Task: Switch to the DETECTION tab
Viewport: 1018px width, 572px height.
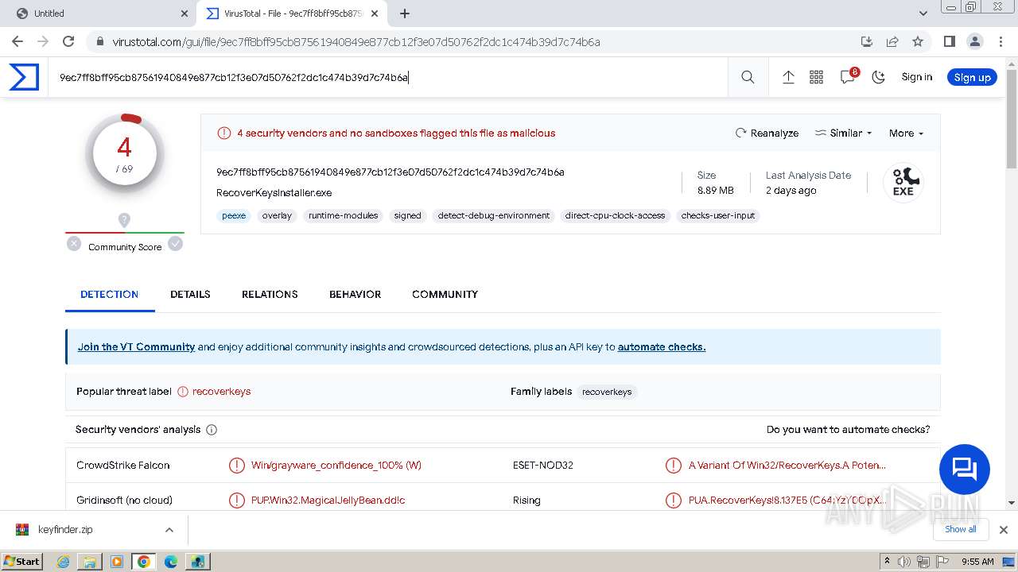Action: pyautogui.click(x=110, y=294)
